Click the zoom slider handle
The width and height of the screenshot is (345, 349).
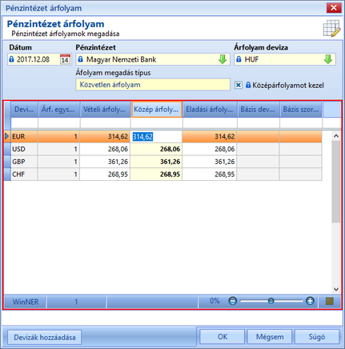coord(271,301)
